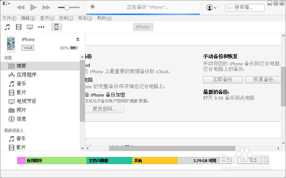The image size is (286, 178).
Task: Open the 显示(V) menu
Action: click(47, 18)
